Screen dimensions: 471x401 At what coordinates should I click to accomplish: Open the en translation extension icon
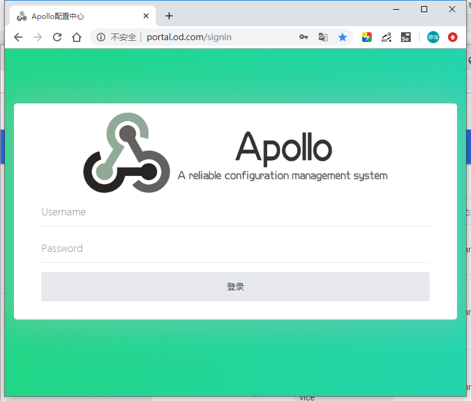386,37
